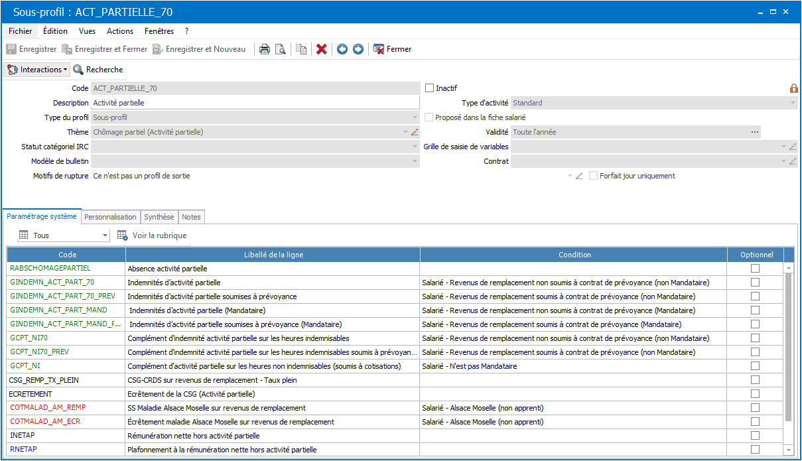Click the Fermer close toolbar button

[393, 49]
